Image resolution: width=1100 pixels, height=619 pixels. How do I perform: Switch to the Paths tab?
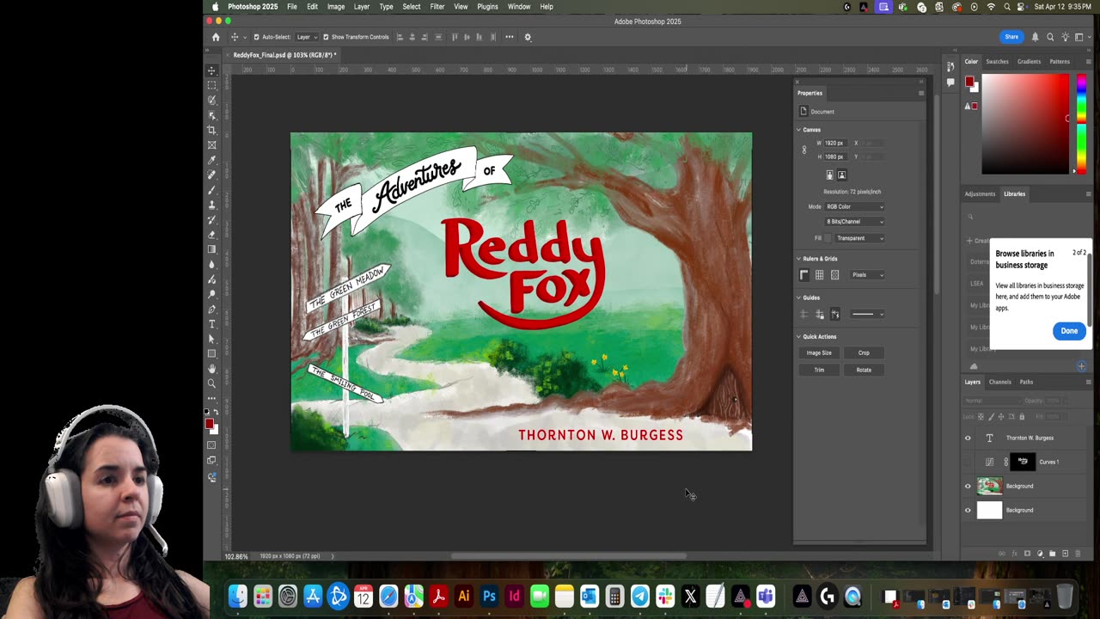(x=1026, y=382)
